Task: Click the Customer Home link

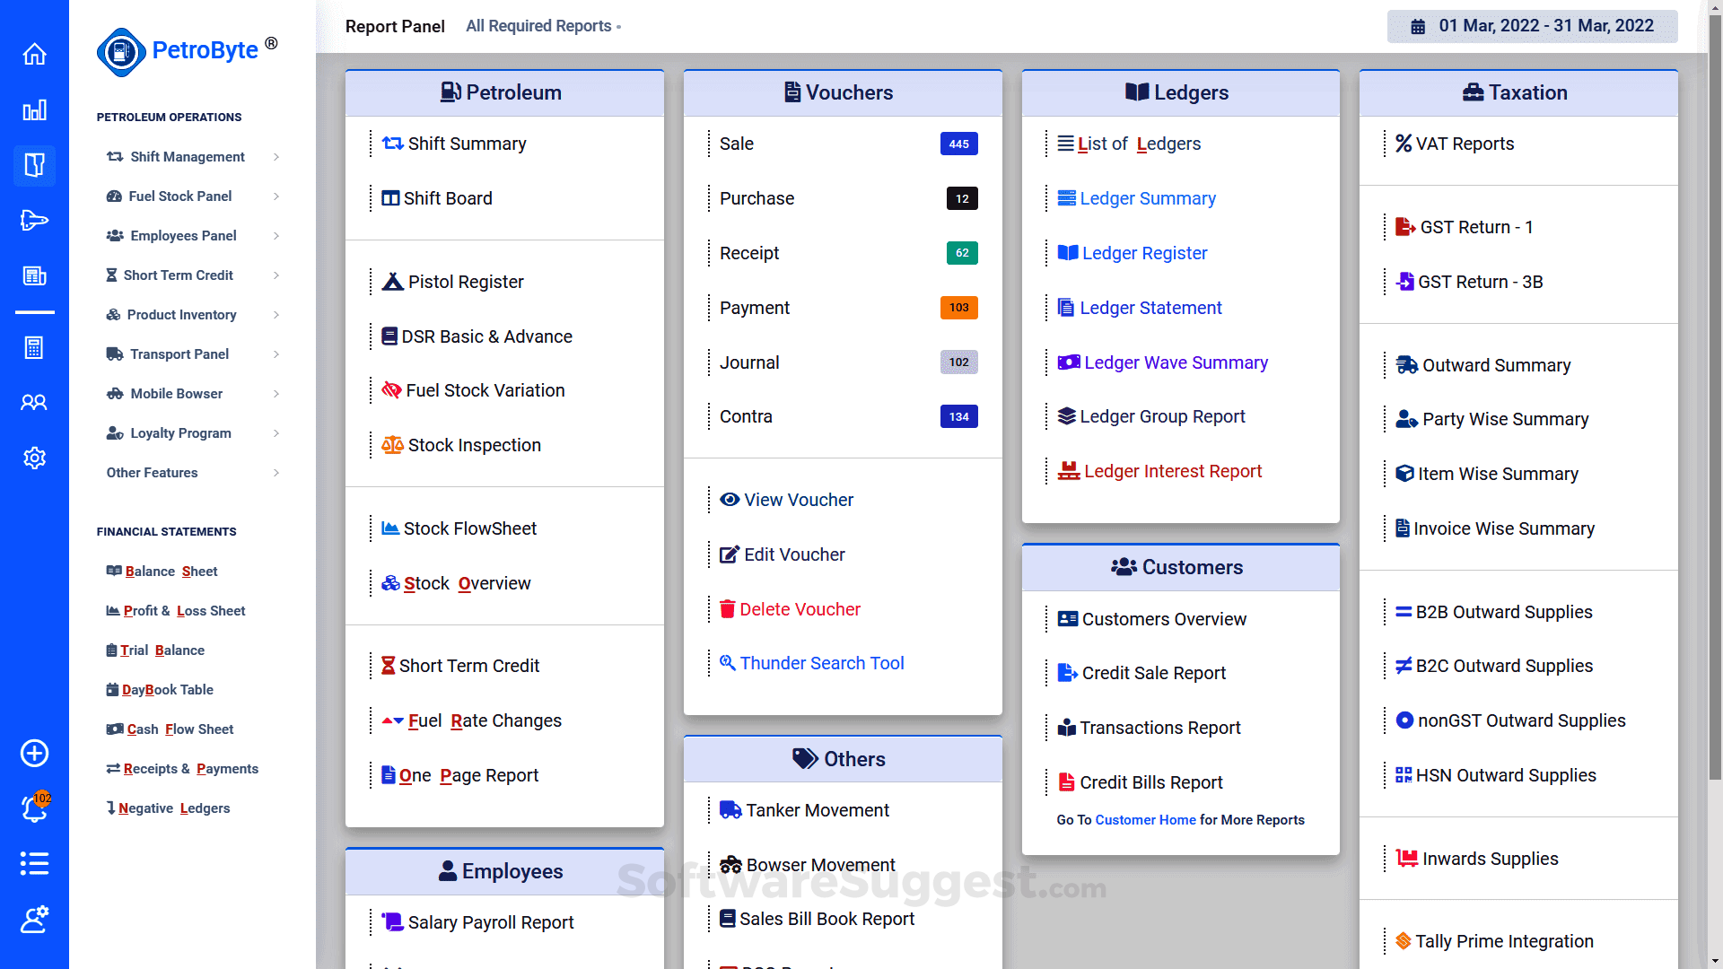Action: [x=1145, y=819]
